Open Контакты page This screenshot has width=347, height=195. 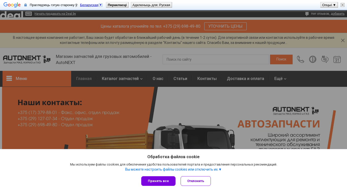[207, 79]
